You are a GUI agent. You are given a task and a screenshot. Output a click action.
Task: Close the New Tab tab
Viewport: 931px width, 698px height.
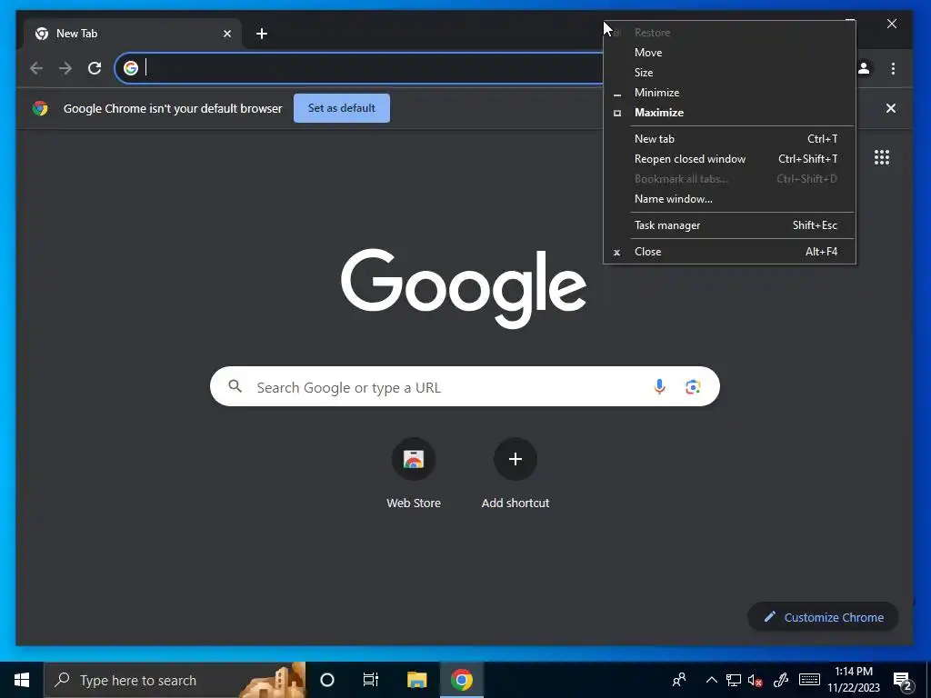click(226, 34)
